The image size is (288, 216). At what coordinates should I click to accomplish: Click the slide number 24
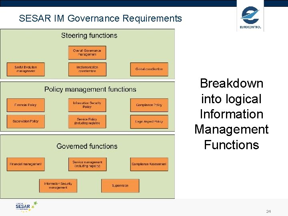click(x=268, y=211)
